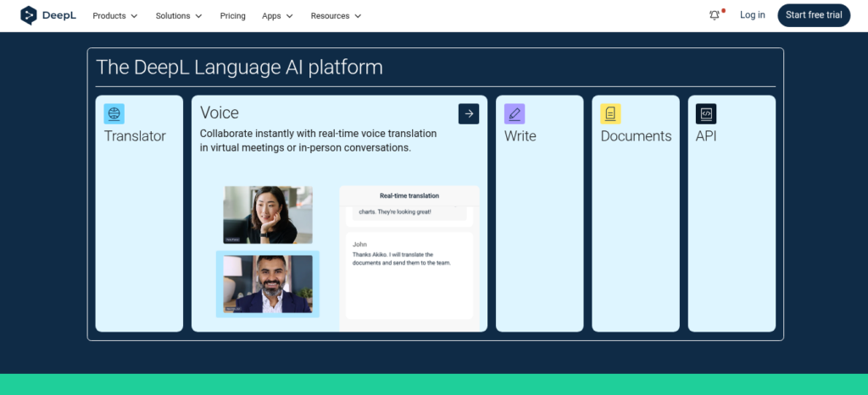The width and height of the screenshot is (868, 395).
Task: Click the Start free trial button
Action: click(x=814, y=15)
